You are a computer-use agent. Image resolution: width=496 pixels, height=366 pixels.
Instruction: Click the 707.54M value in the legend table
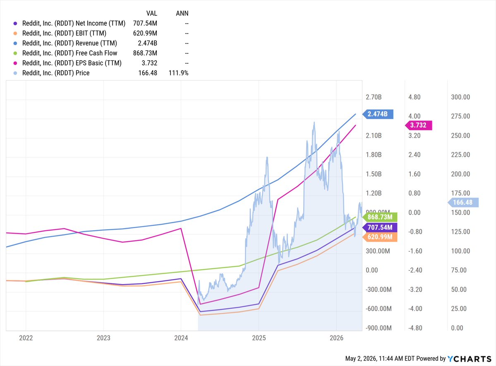coord(145,24)
